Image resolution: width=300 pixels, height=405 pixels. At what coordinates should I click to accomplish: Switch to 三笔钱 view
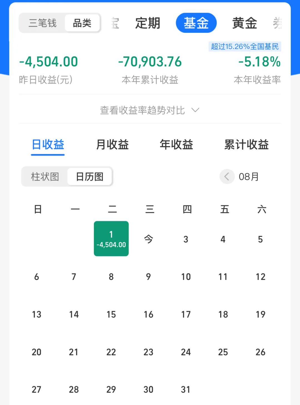click(42, 23)
